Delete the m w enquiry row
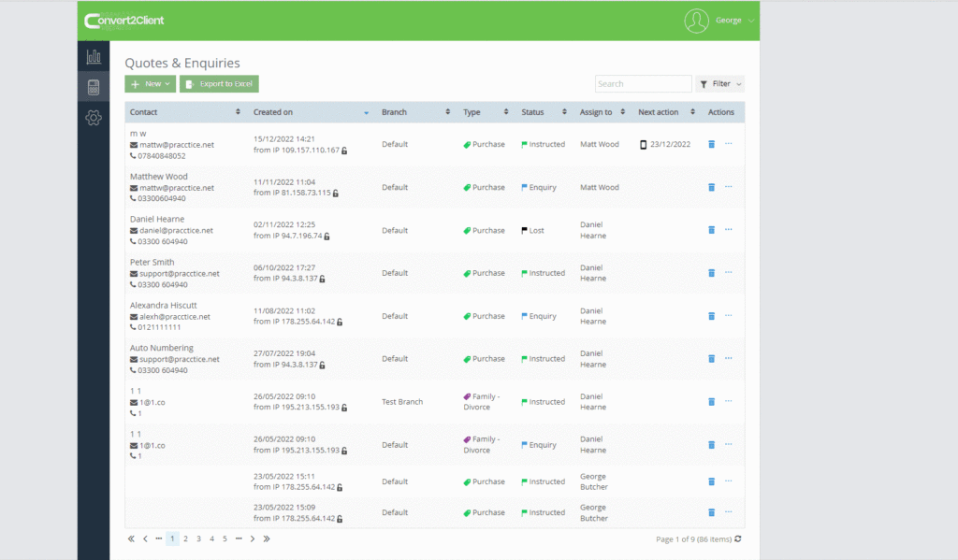The width and height of the screenshot is (958, 560). coord(711,144)
